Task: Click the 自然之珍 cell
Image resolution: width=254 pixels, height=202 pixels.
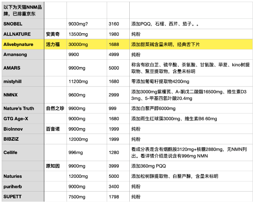Action: click(55, 109)
